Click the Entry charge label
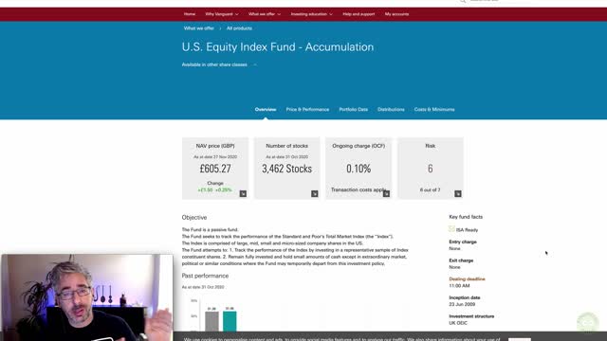This screenshot has height=341, width=607. 463,242
